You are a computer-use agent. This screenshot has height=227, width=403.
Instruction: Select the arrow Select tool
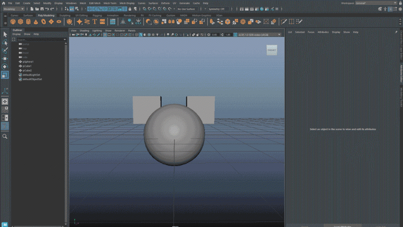(5, 34)
